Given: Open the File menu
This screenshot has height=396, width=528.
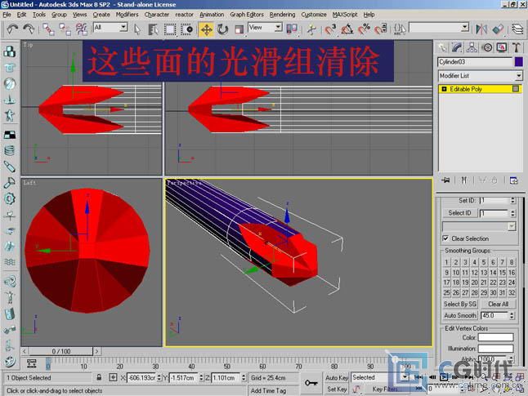Looking at the screenshot, I should pos(7,15).
